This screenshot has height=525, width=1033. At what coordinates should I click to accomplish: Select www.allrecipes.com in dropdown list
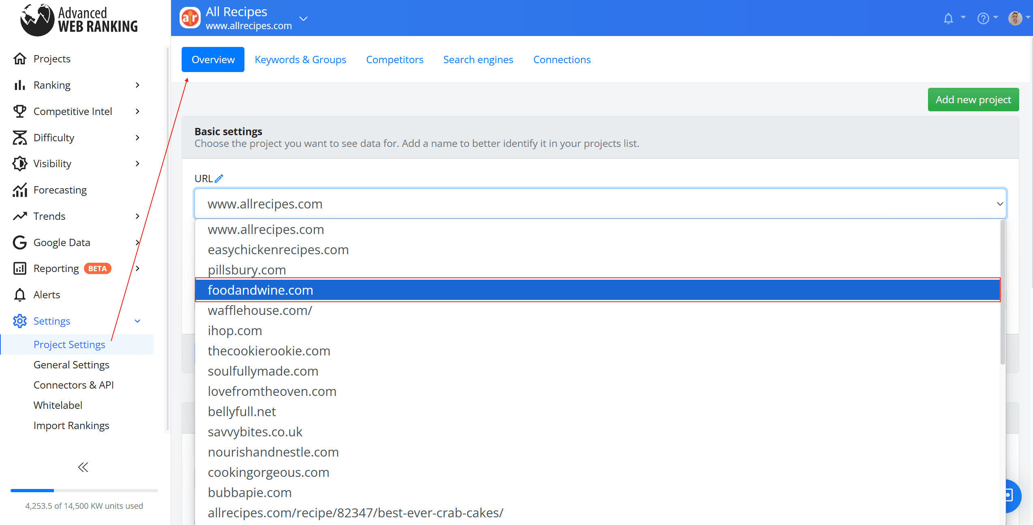598,230
